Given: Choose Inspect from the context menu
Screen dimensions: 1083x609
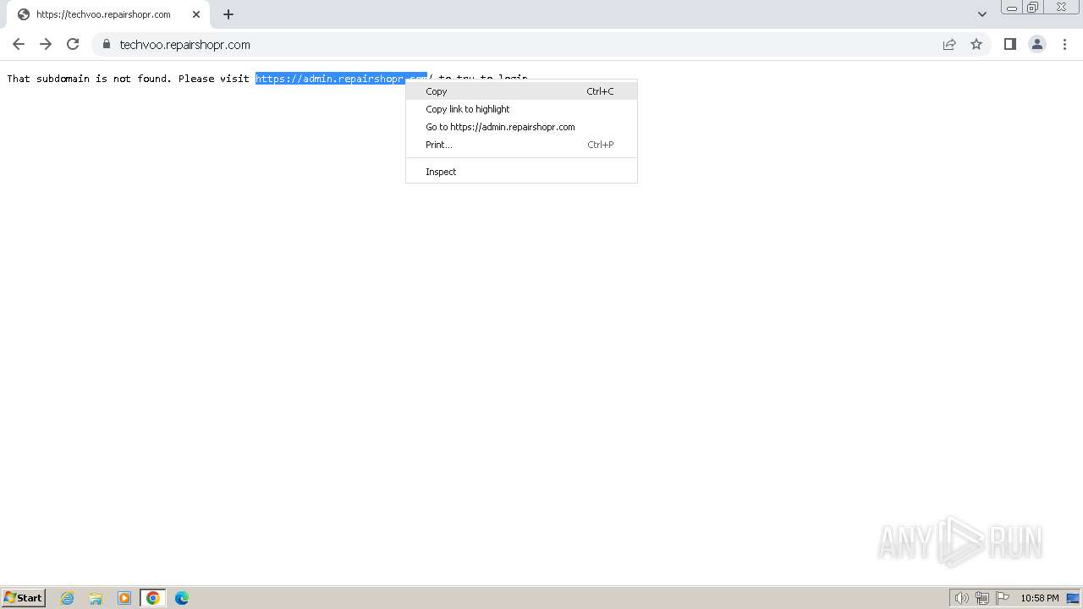Looking at the screenshot, I should (x=521, y=172).
